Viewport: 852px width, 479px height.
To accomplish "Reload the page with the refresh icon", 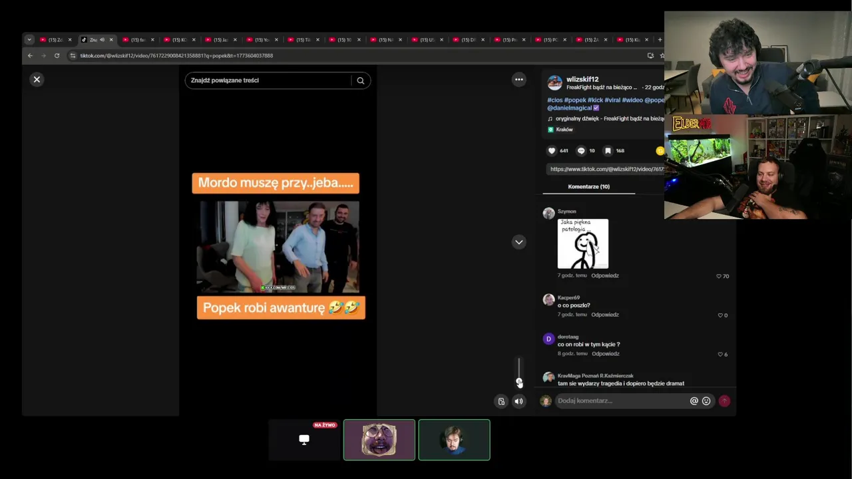I will tap(57, 56).
